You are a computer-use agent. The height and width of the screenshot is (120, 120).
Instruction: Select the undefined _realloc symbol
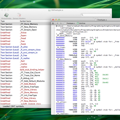pyautogui.click(x=25, y=67)
